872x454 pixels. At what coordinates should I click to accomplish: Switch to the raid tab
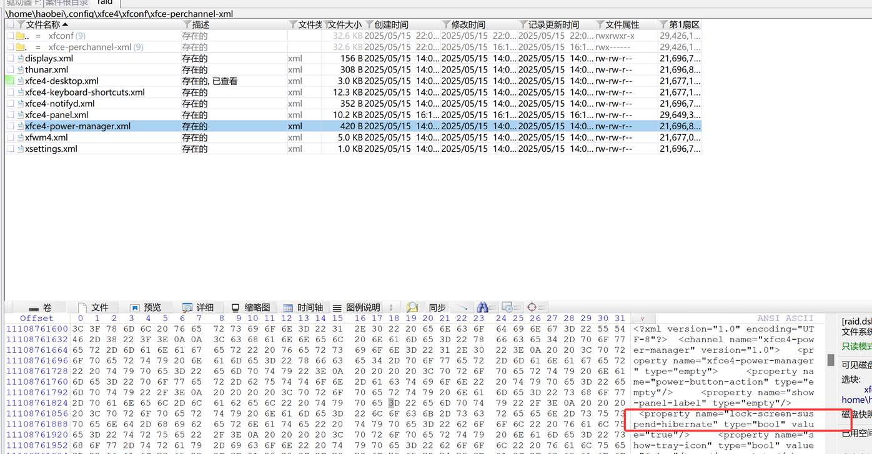(x=104, y=2)
